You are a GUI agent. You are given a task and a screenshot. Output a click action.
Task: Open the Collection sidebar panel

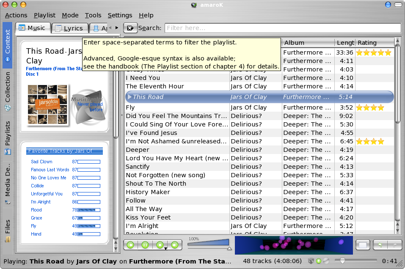(x=8, y=92)
